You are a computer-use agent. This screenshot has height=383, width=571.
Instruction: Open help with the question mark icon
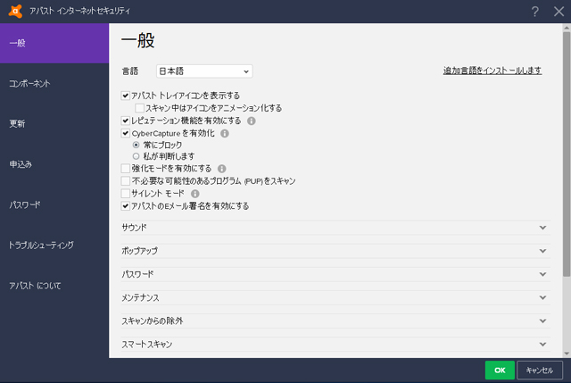pos(534,12)
